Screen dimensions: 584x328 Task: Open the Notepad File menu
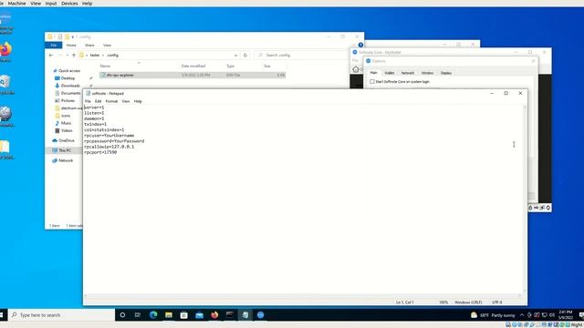pyautogui.click(x=88, y=101)
